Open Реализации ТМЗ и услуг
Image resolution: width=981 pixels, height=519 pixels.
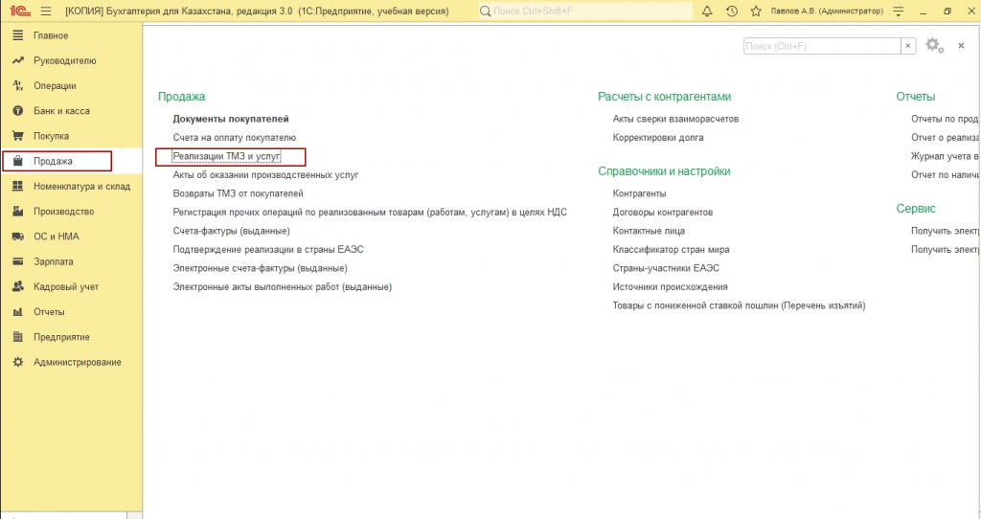[226, 156]
